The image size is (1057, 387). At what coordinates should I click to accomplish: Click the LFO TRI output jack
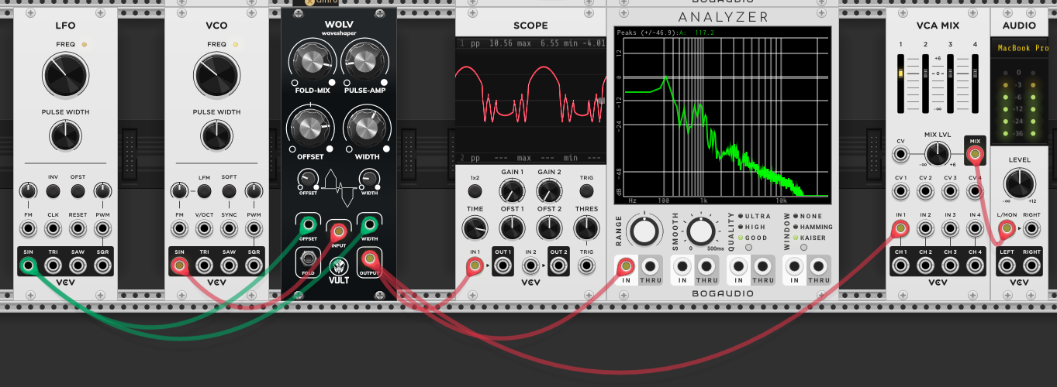[x=53, y=265]
